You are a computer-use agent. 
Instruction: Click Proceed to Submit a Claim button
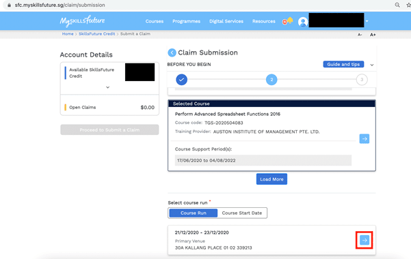pos(109,130)
